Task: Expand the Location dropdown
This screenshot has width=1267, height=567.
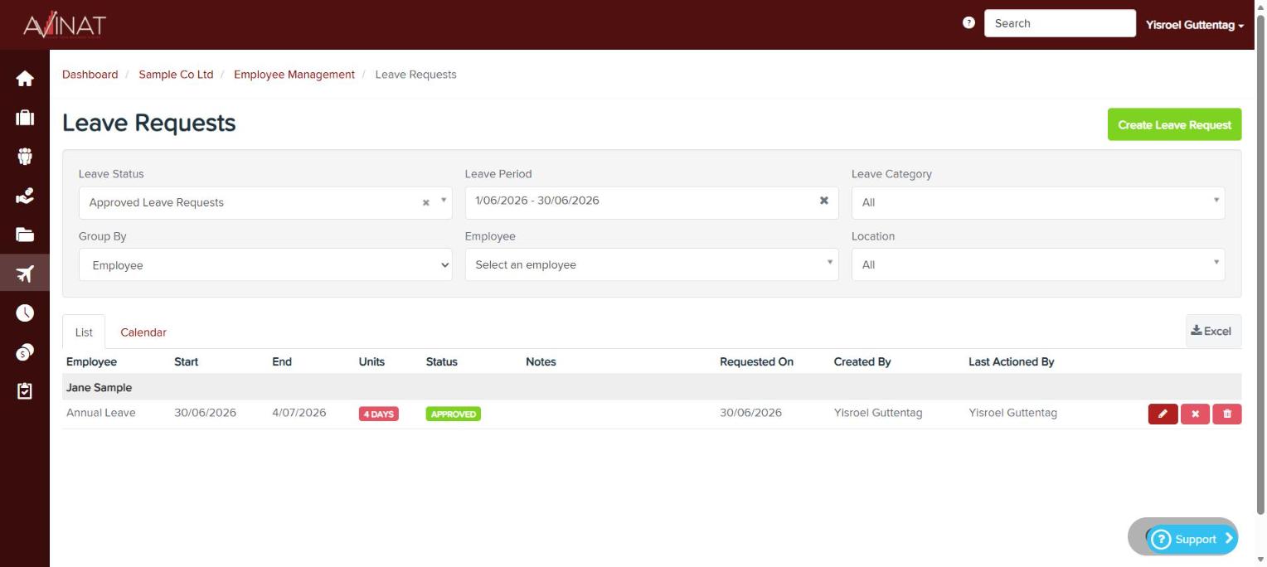Action: click(x=1038, y=264)
